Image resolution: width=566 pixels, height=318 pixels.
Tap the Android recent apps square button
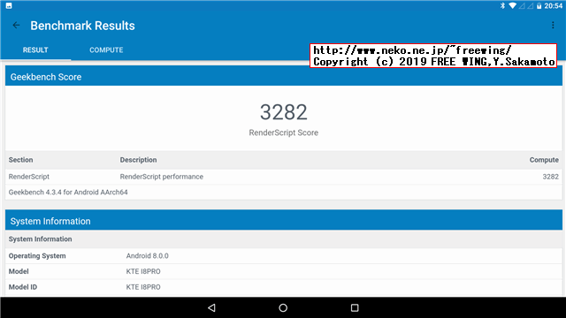(x=355, y=307)
